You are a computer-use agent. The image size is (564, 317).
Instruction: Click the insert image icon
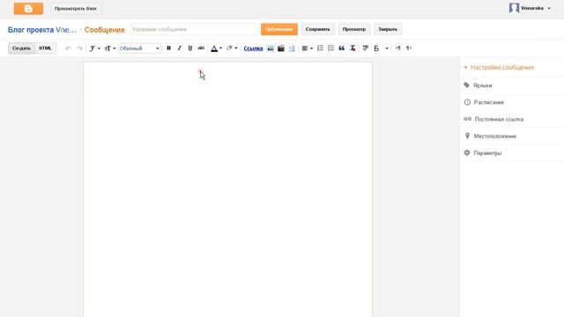[271, 48]
